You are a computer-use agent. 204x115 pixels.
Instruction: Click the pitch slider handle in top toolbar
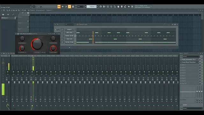pyautogui.click(x=41, y=6)
